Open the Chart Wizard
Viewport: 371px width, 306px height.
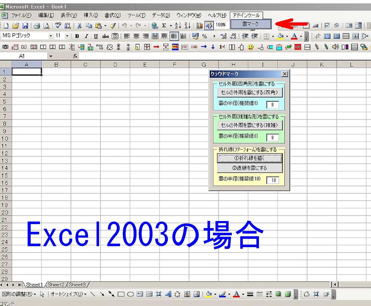click(199, 25)
